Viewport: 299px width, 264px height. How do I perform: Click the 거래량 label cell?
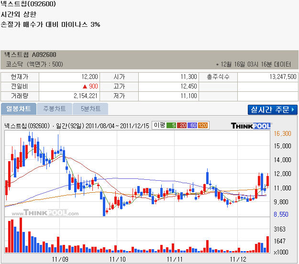(20, 96)
